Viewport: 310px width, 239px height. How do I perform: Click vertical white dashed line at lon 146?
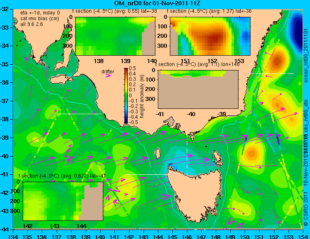(x=187, y=152)
